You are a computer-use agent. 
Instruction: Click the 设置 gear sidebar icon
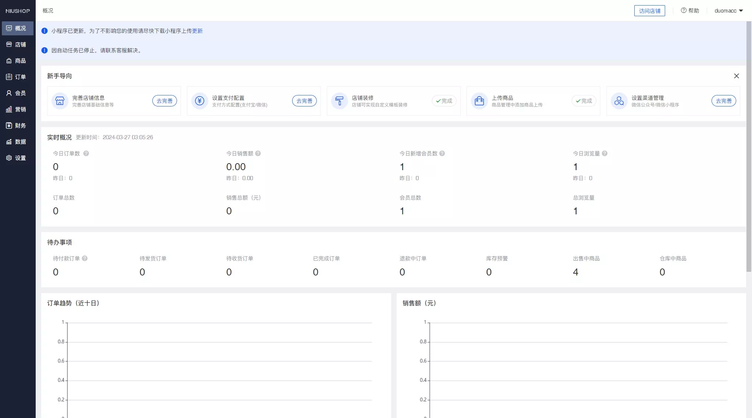pyautogui.click(x=9, y=158)
